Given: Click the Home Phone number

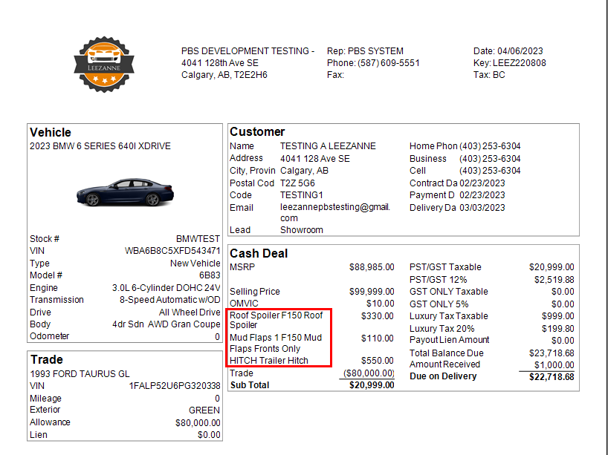Looking at the screenshot, I should click(490, 146).
